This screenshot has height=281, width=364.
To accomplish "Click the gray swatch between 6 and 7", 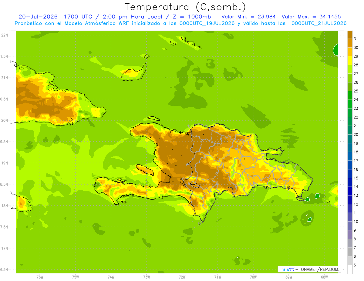I will [350, 252].
